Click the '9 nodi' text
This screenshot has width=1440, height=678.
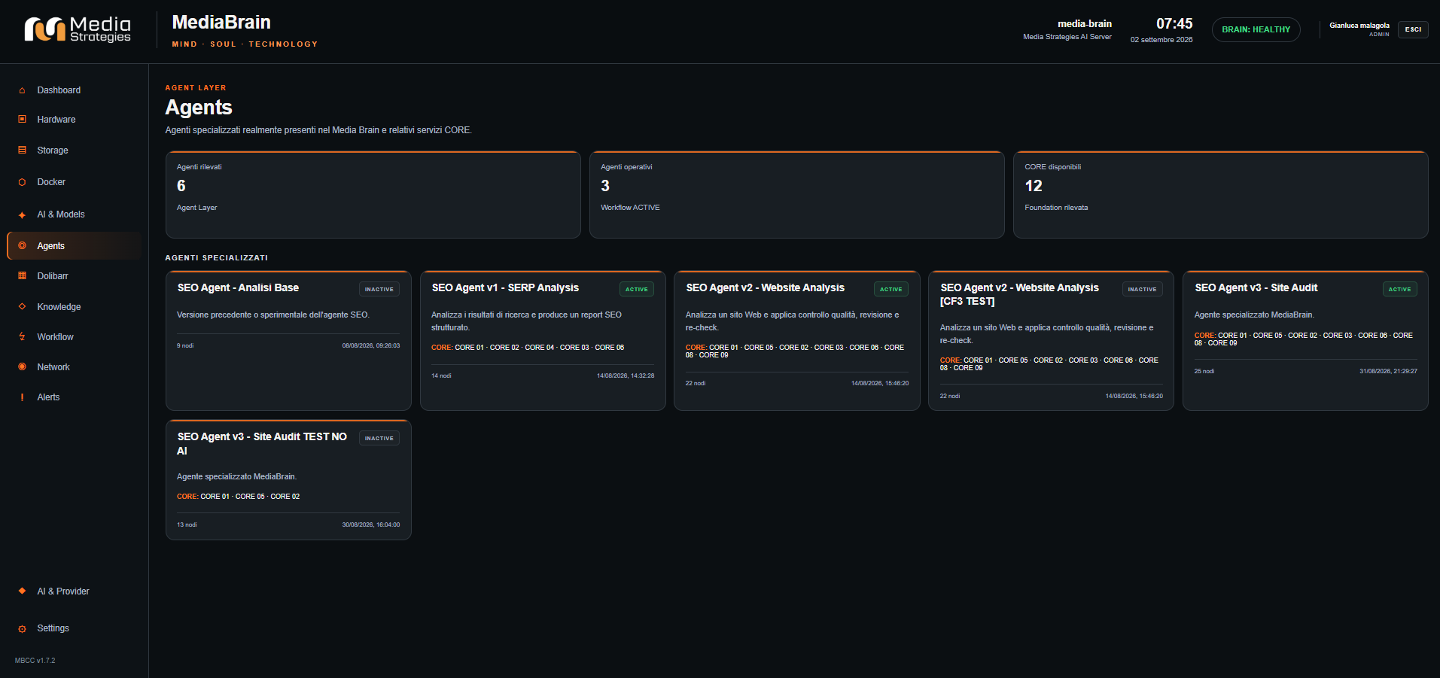pos(185,345)
